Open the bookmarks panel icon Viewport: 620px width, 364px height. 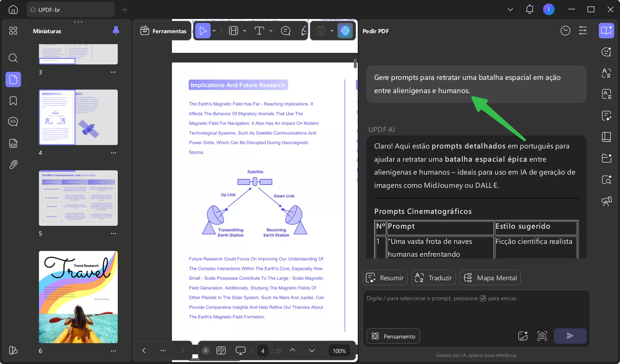tap(13, 101)
